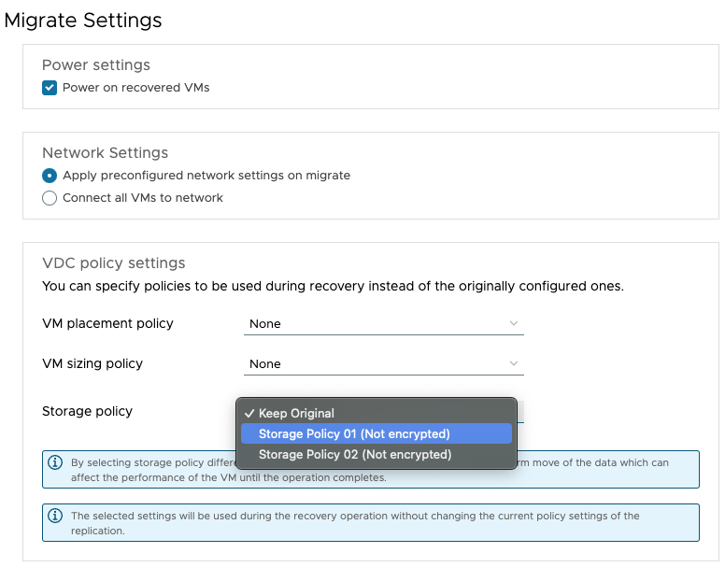
Task: Select Apply preconfigured network settings on migrate
Action: pyautogui.click(x=50, y=176)
